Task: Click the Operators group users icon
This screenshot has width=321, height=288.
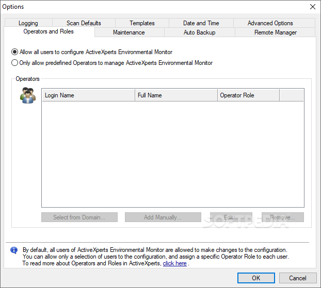Action: click(28, 95)
